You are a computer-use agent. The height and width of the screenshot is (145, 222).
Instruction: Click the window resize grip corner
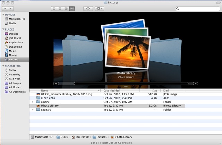point(220,143)
